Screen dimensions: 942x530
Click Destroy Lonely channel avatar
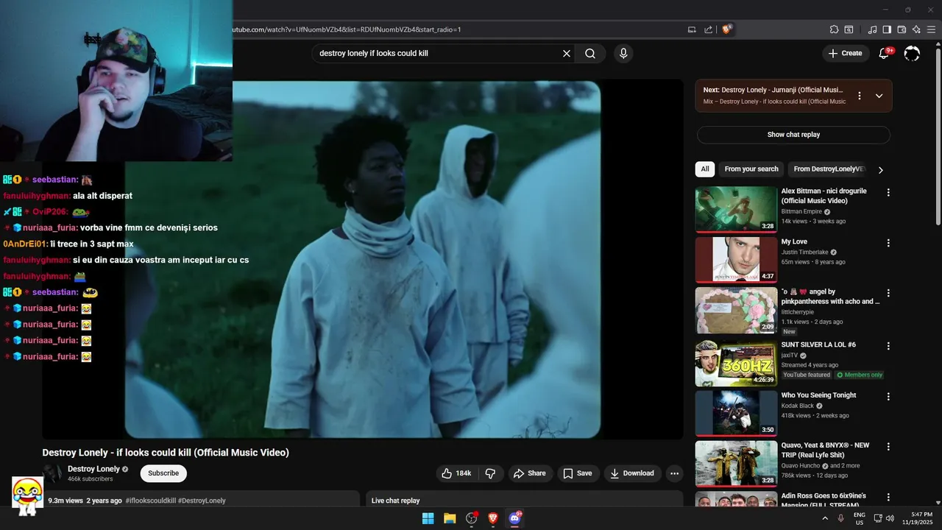pos(52,473)
